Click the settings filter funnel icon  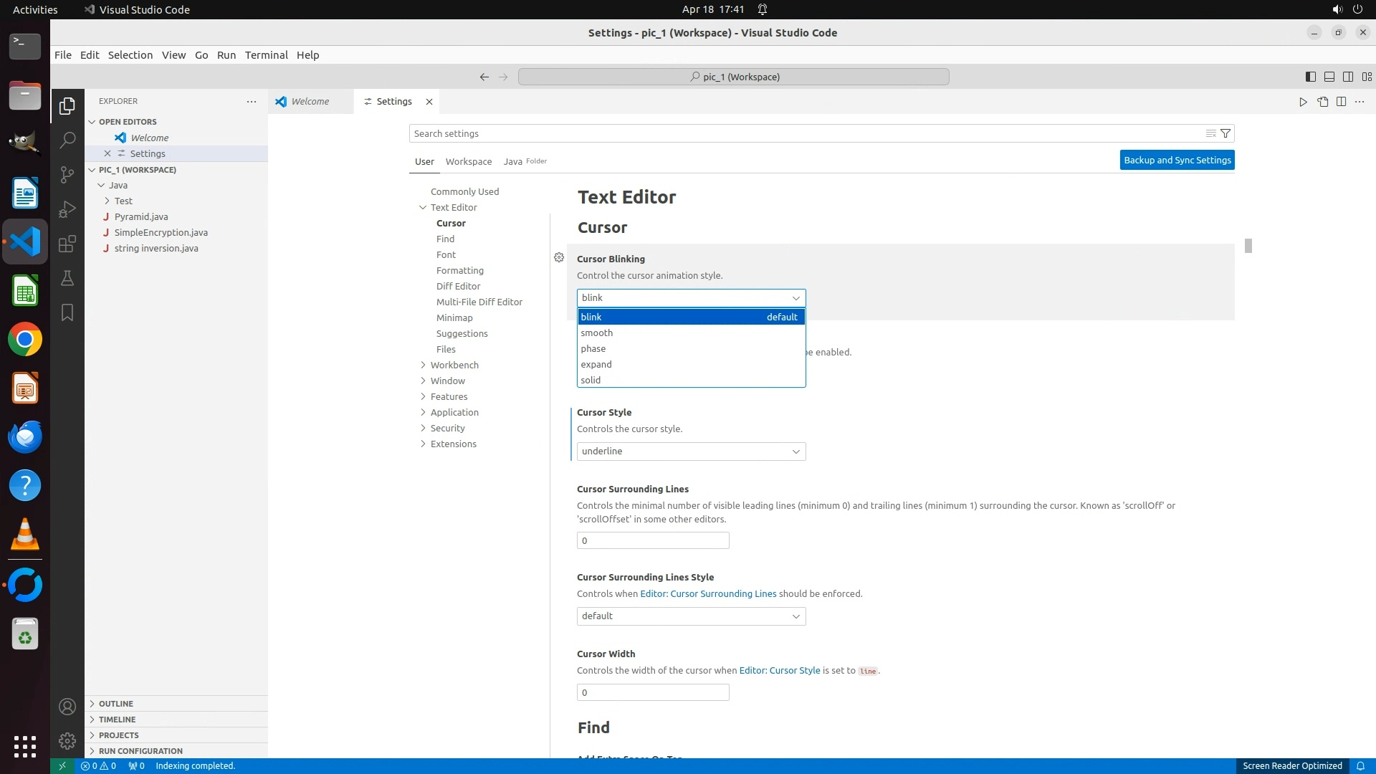pyautogui.click(x=1225, y=133)
